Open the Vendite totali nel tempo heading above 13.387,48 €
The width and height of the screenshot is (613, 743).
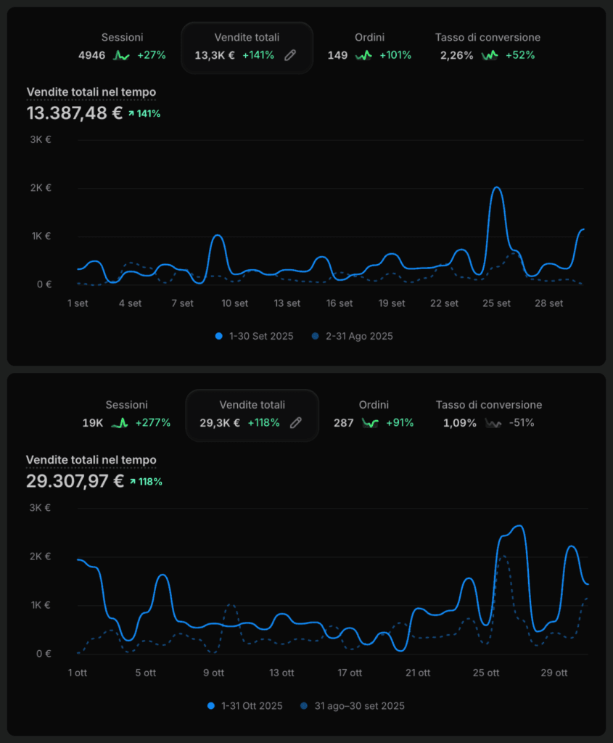point(91,92)
